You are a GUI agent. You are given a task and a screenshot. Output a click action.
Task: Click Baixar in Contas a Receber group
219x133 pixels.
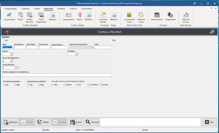click(21, 16)
